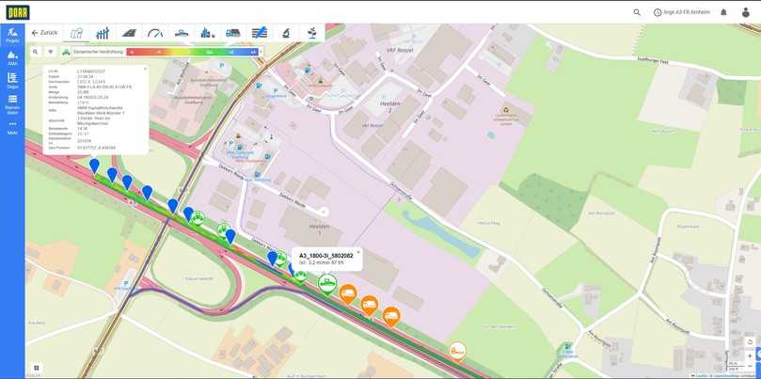This screenshot has height=379, width=761.
Task: Go back with the Zurück button
Action: click(44, 33)
